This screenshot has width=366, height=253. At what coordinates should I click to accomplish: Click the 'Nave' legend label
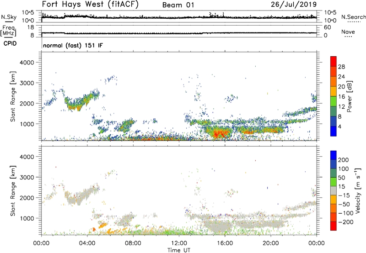348,32
